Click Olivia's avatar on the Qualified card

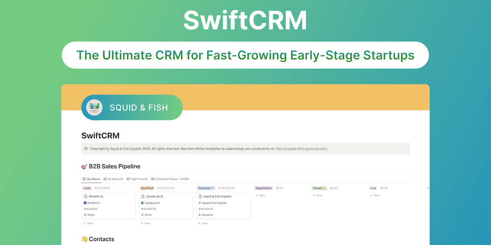[142, 215]
